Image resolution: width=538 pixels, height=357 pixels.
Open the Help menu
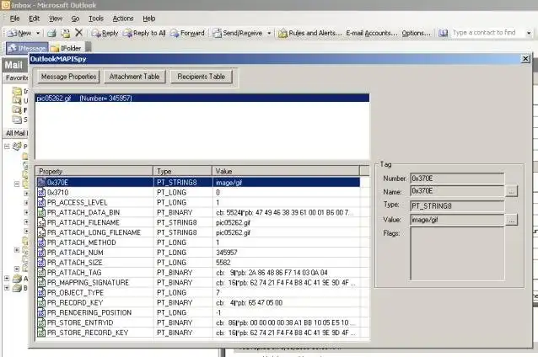(149, 19)
